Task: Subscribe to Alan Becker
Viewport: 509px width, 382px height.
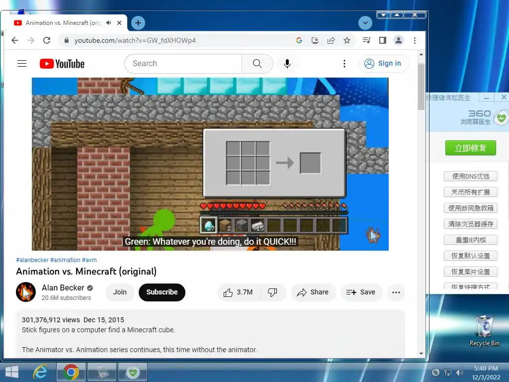Action: pyautogui.click(x=162, y=292)
